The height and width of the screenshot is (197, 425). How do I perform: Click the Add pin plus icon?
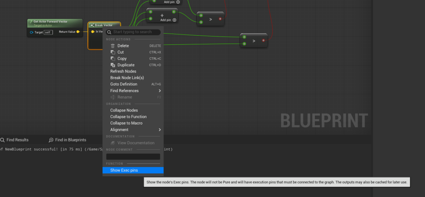174,20
